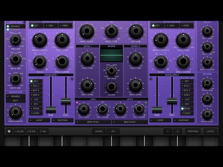
Task: Click the Mod Type selector knob
Action: pyautogui.click(x=111, y=31)
